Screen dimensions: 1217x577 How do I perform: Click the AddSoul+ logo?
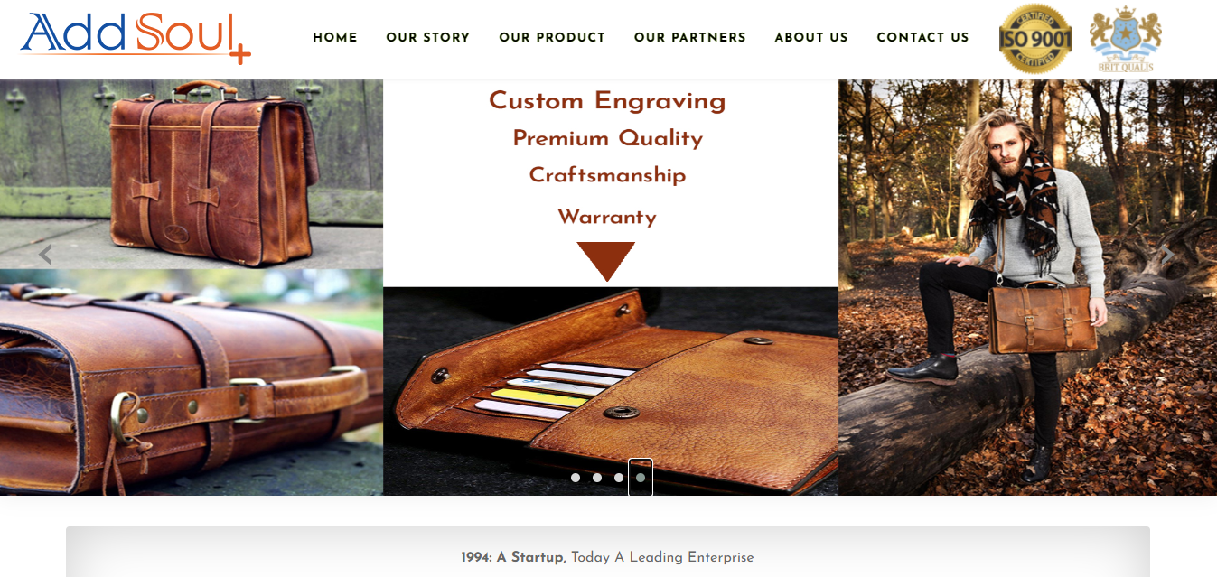(x=135, y=37)
